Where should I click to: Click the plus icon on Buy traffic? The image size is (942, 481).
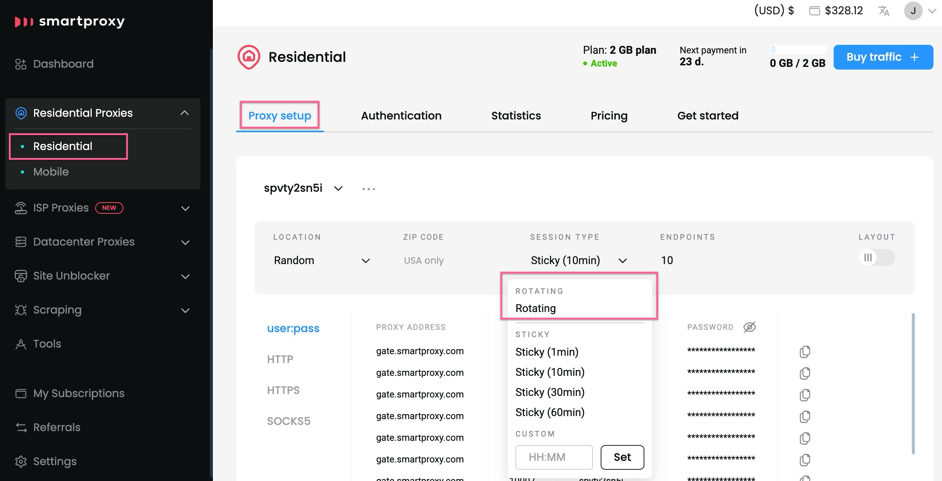click(x=915, y=57)
